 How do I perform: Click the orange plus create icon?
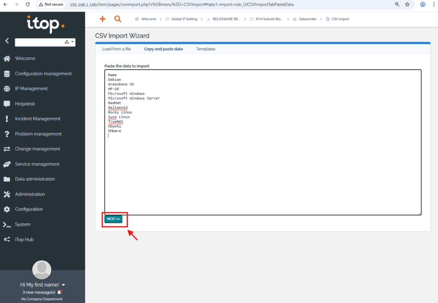pos(102,19)
